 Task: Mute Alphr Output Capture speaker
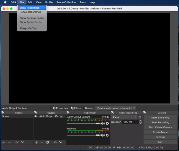point(102,123)
